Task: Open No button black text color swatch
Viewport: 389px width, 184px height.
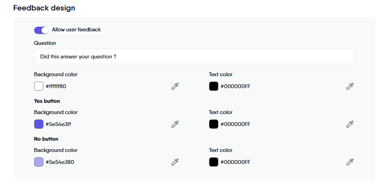Action: pos(214,162)
